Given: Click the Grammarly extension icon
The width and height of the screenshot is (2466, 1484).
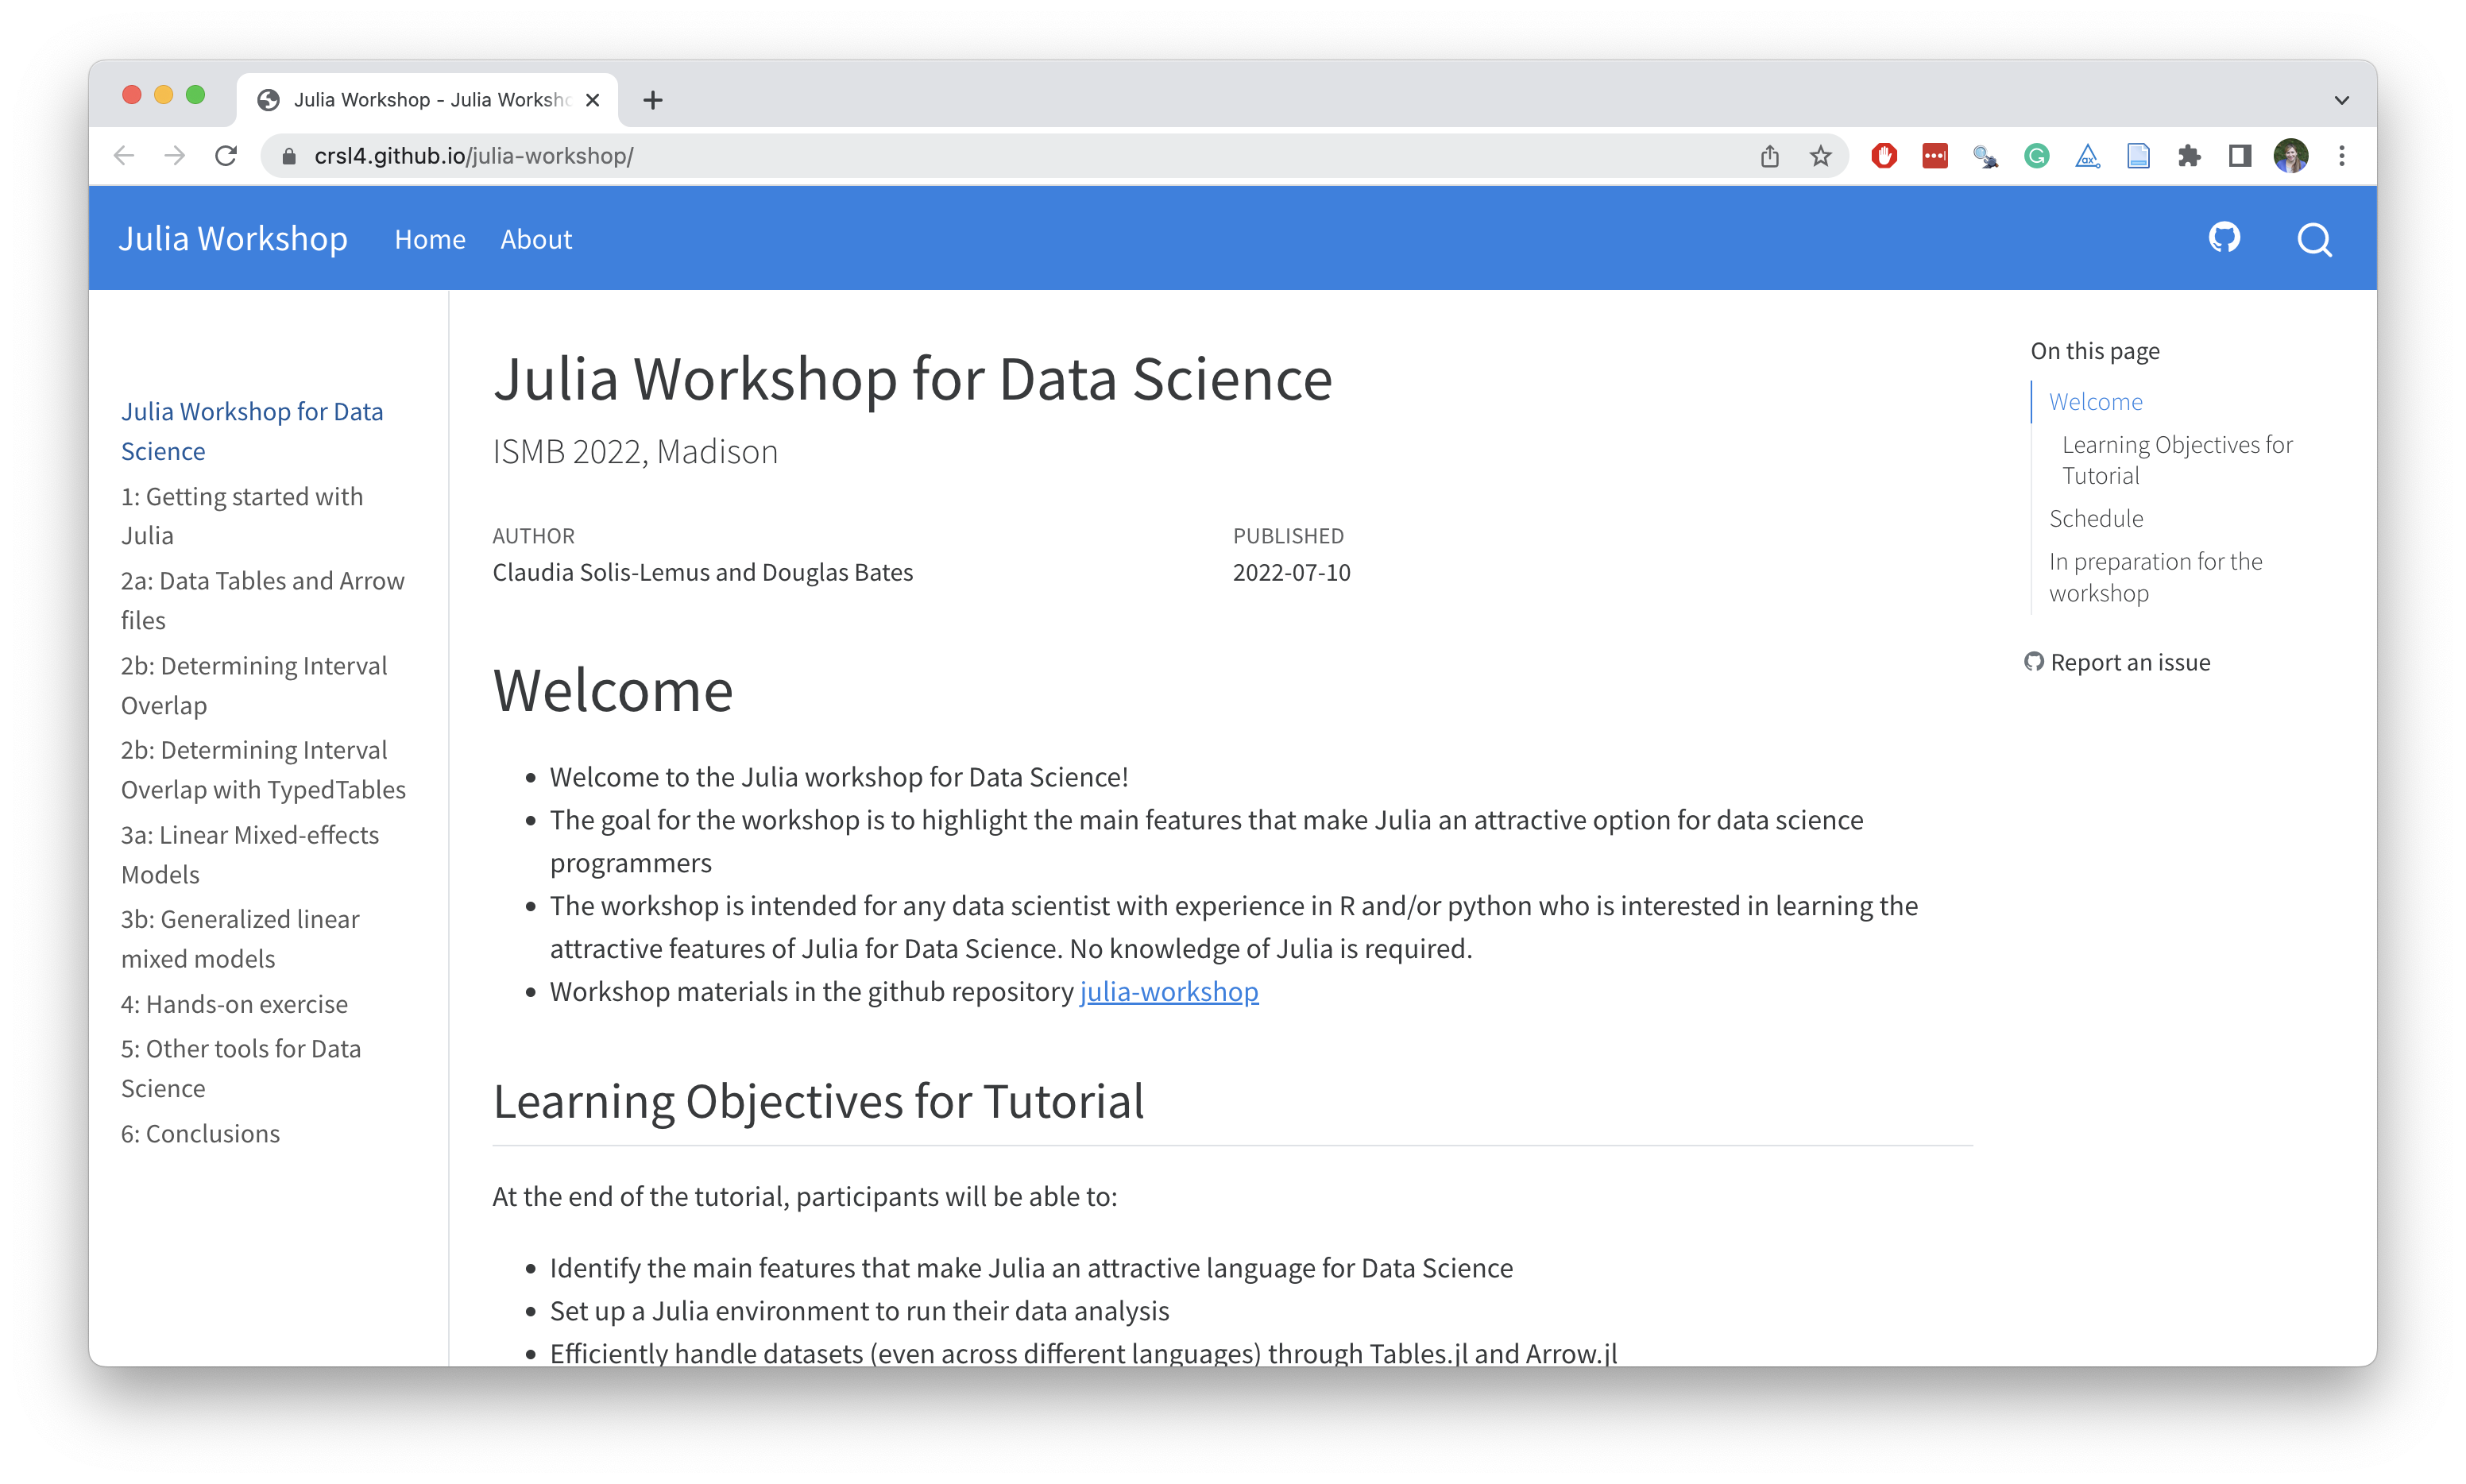Looking at the screenshot, I should (2036, 156).
